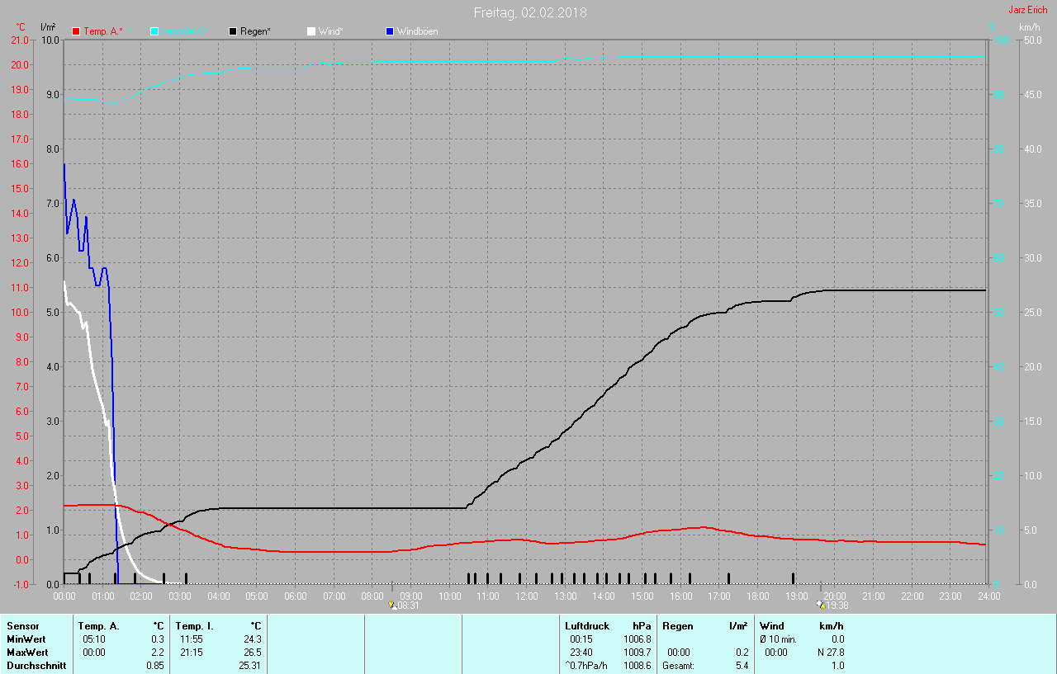Click the white Wind legend square
Screen dimensions: 1057x674
[x=310, y=31]
